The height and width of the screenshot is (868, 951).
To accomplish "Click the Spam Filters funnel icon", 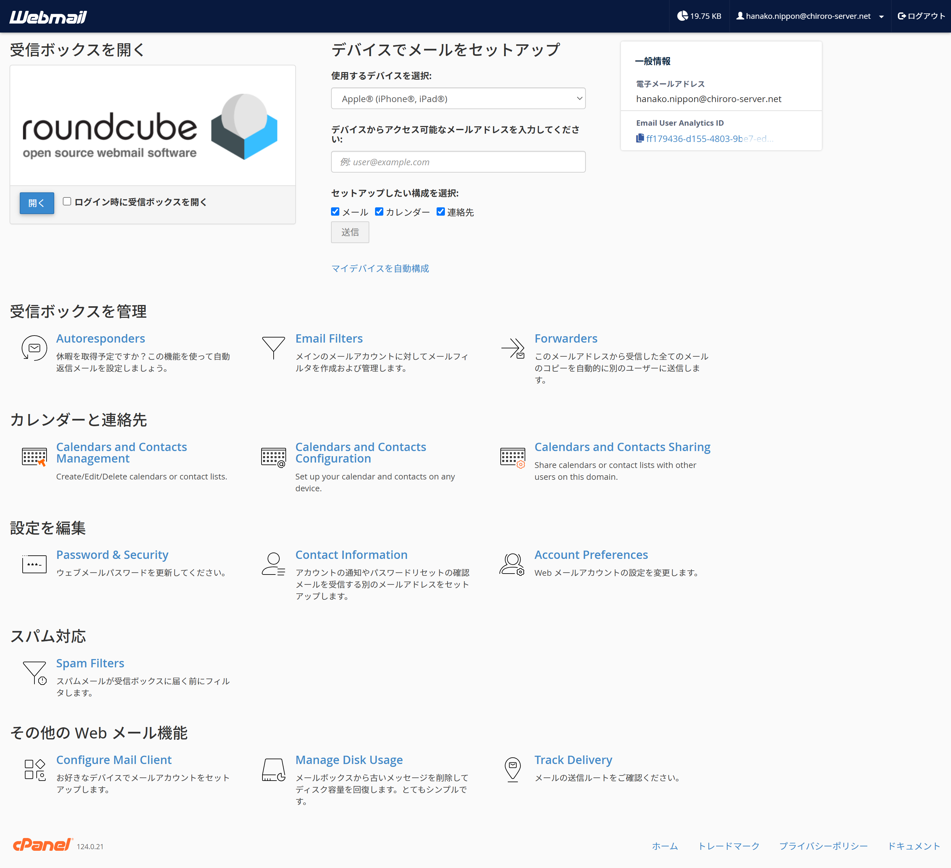I will 34,673.
